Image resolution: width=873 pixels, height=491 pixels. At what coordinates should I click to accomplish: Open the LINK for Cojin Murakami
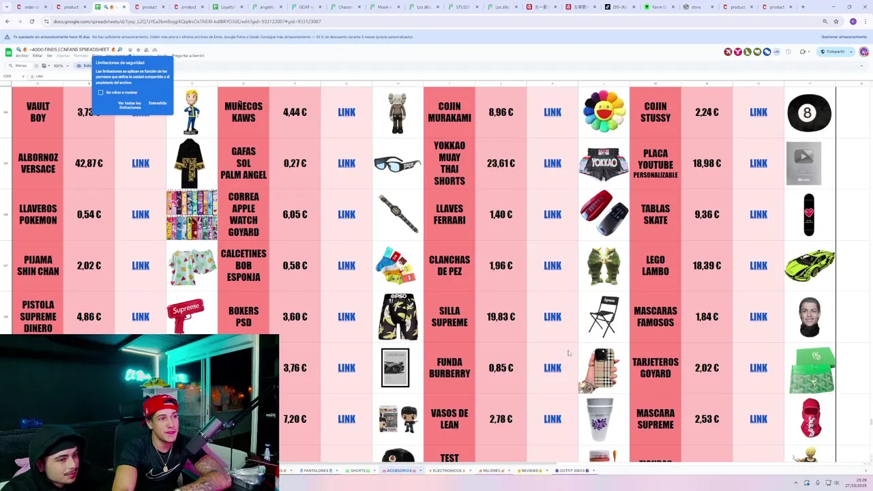552,113
